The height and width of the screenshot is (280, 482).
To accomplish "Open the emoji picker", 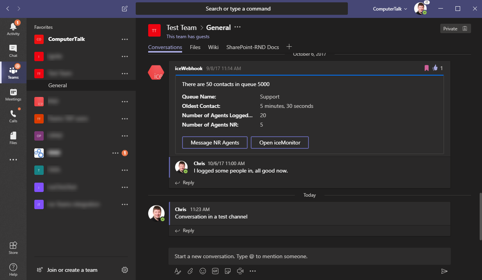I will click(x=203, y=271).
